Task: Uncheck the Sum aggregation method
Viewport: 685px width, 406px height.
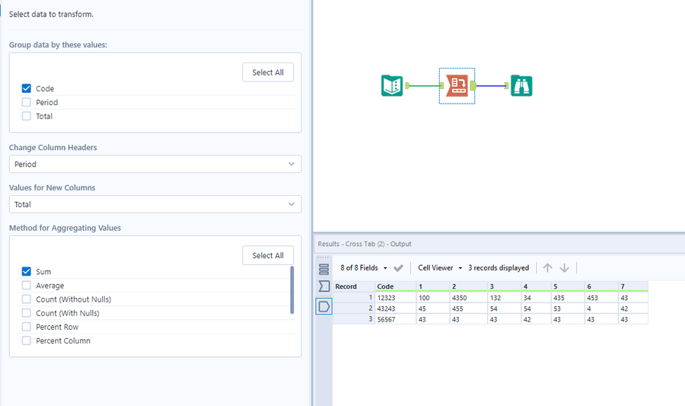Action: (26, 271)
